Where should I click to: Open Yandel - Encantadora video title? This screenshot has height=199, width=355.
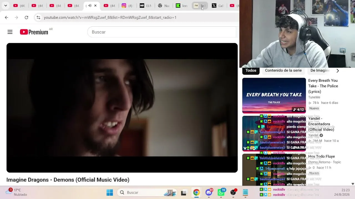321,124
